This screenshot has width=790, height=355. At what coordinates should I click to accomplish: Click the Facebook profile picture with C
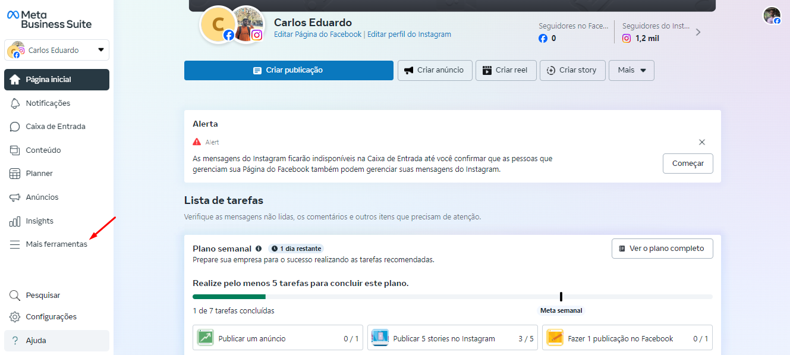[218, 24]
